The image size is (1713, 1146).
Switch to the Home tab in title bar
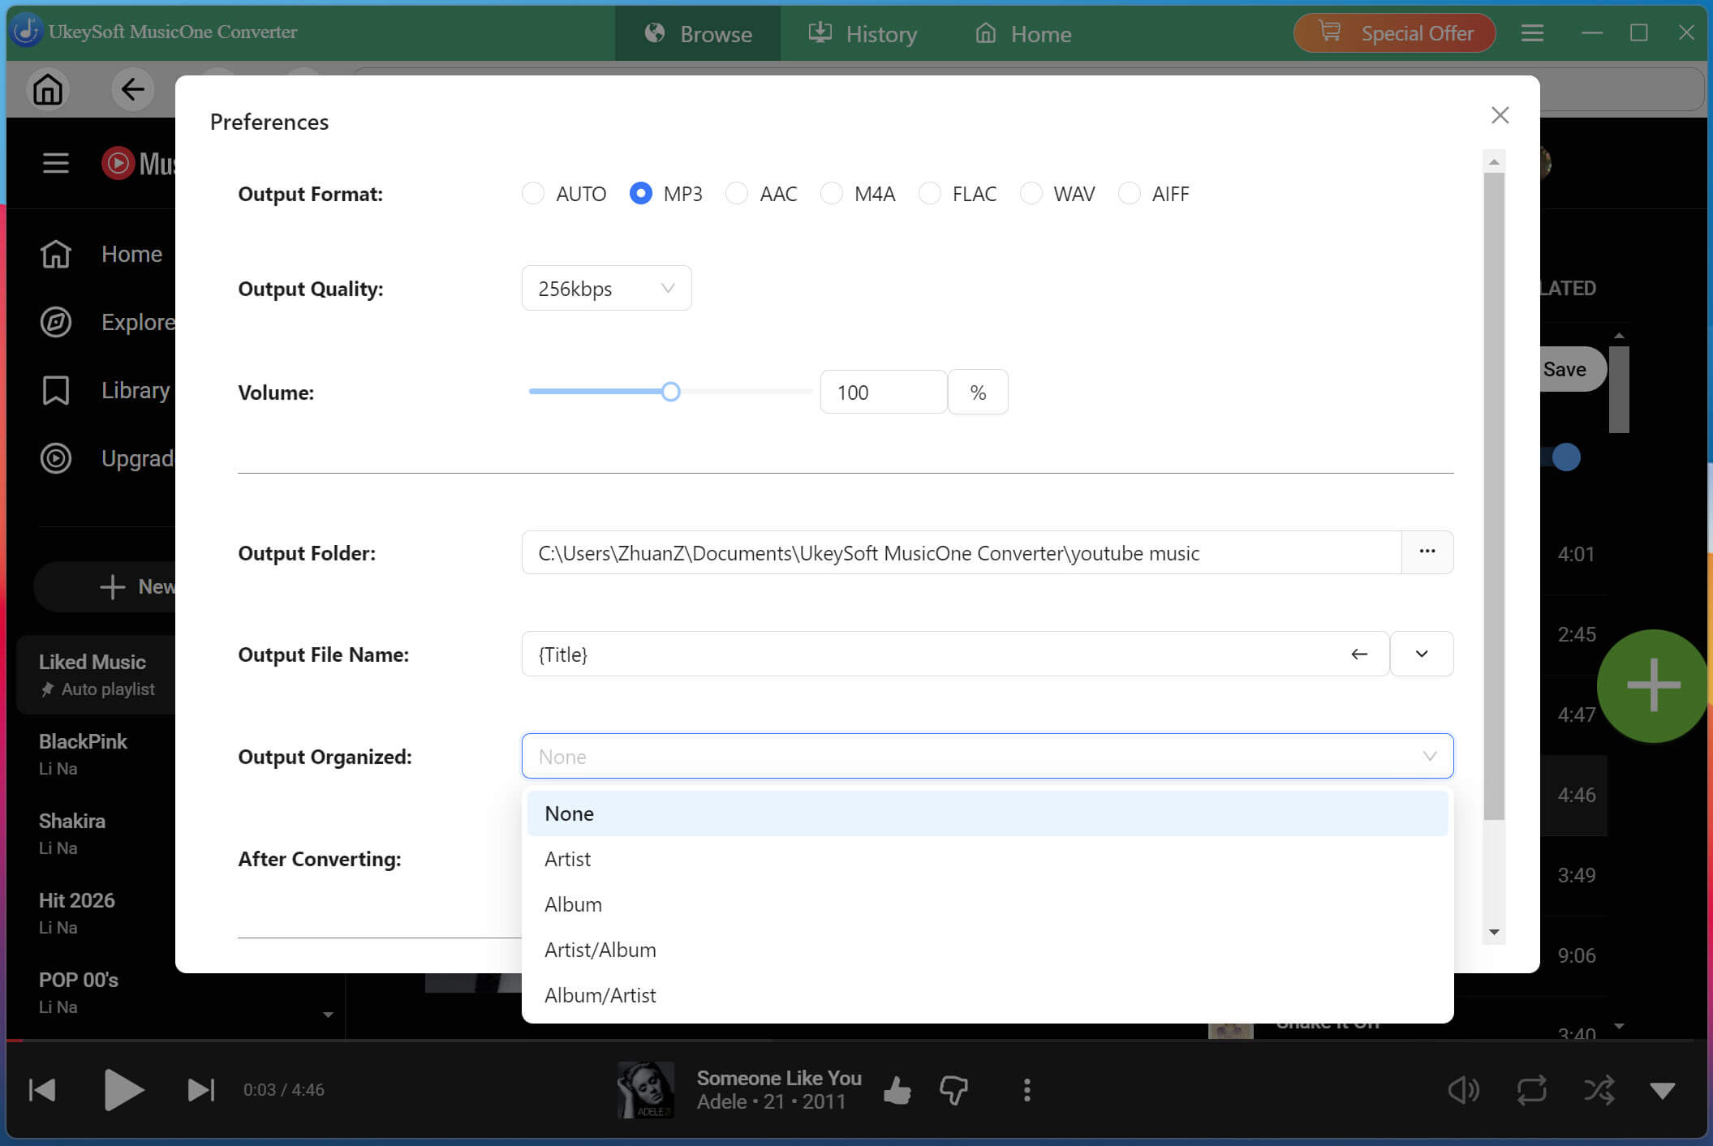point(1023,33)
